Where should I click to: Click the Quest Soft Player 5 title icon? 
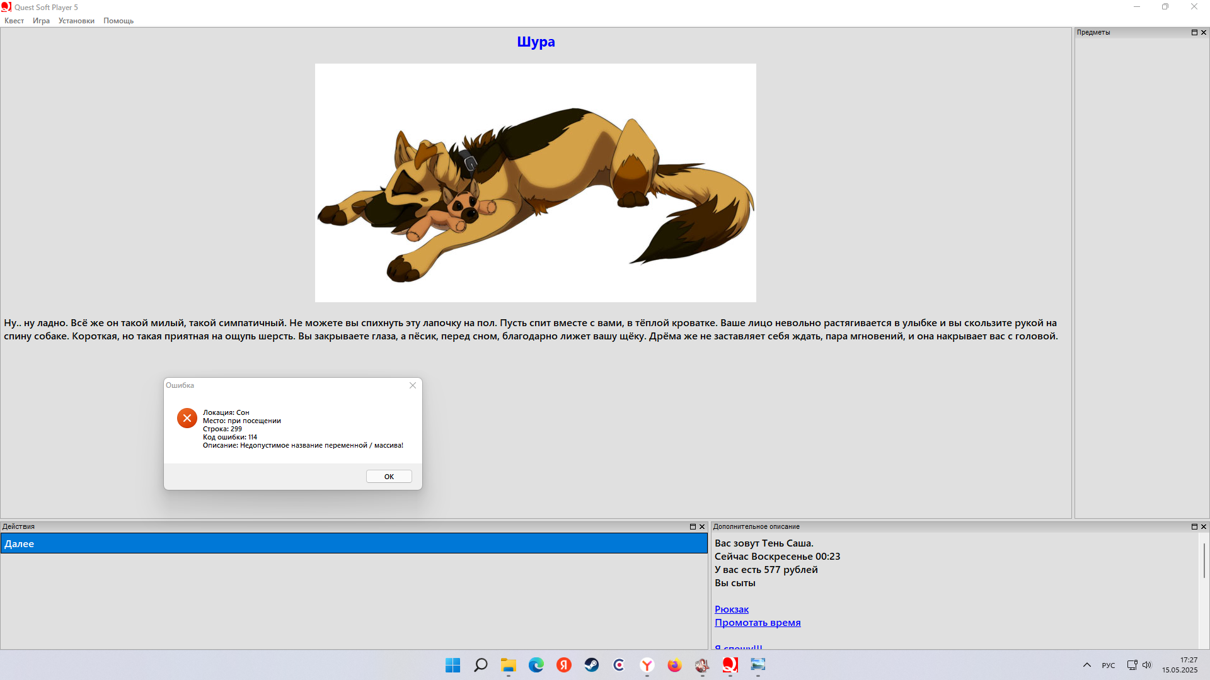pyautogui.click(x=6, y=7)
